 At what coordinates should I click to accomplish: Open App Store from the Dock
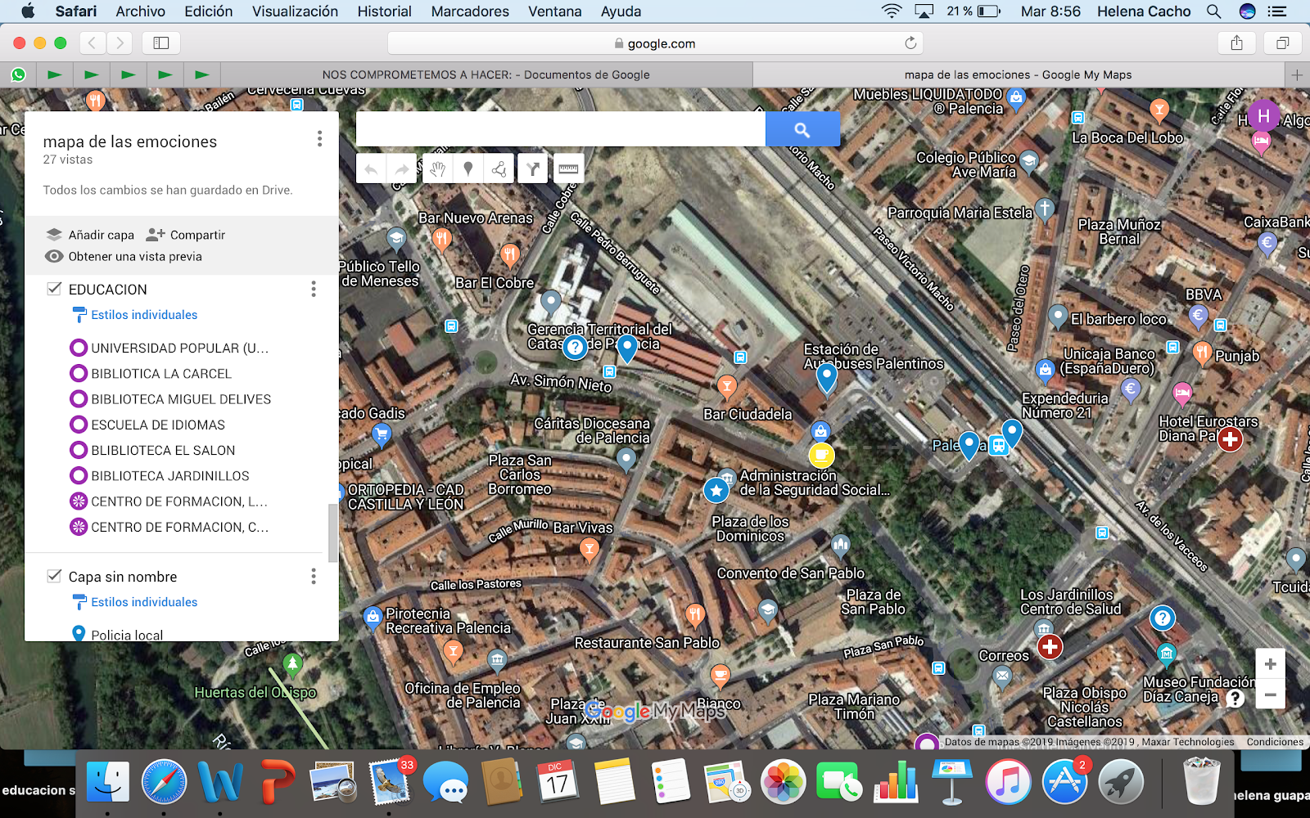pos(1064,781)
